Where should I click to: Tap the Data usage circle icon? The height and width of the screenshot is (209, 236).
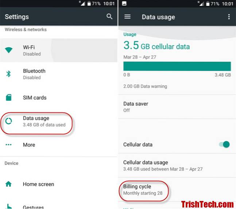click(x=9, y=121)
